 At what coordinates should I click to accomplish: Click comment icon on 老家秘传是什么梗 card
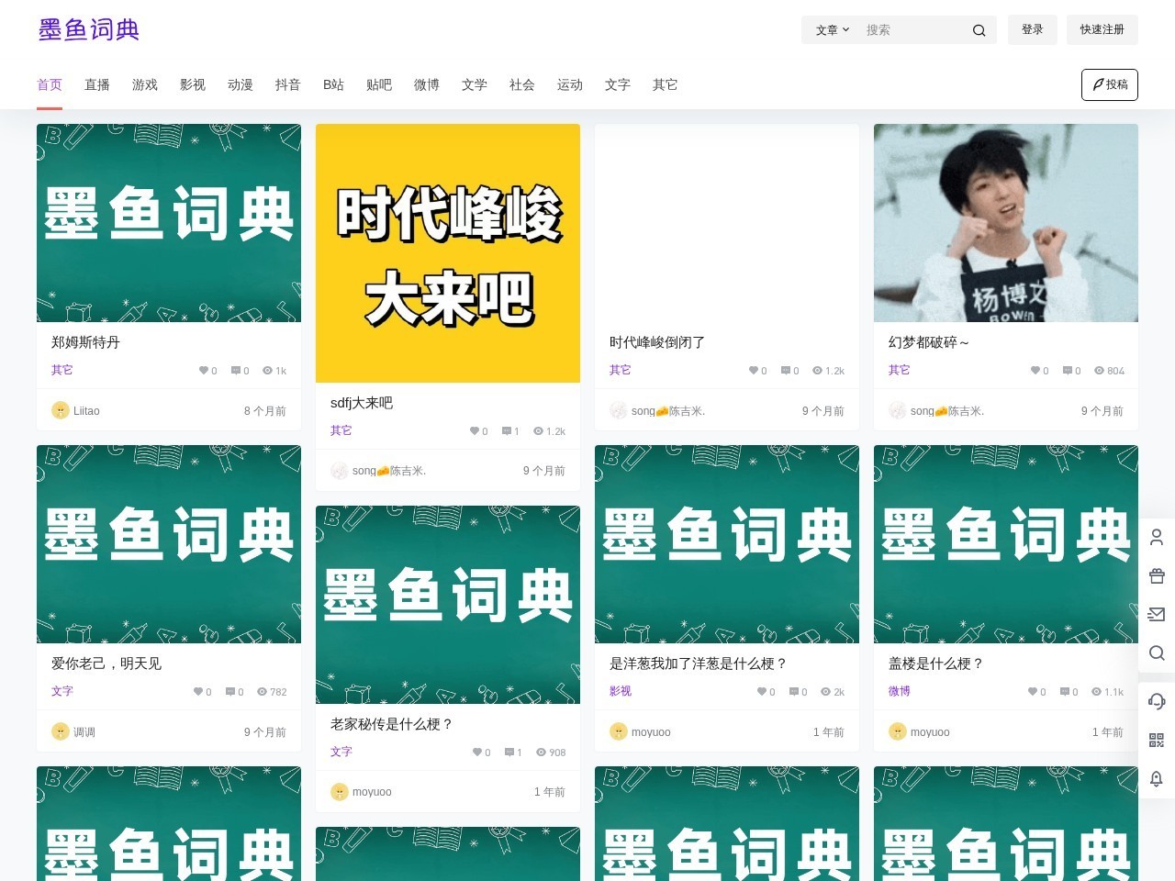click(509, 753)
